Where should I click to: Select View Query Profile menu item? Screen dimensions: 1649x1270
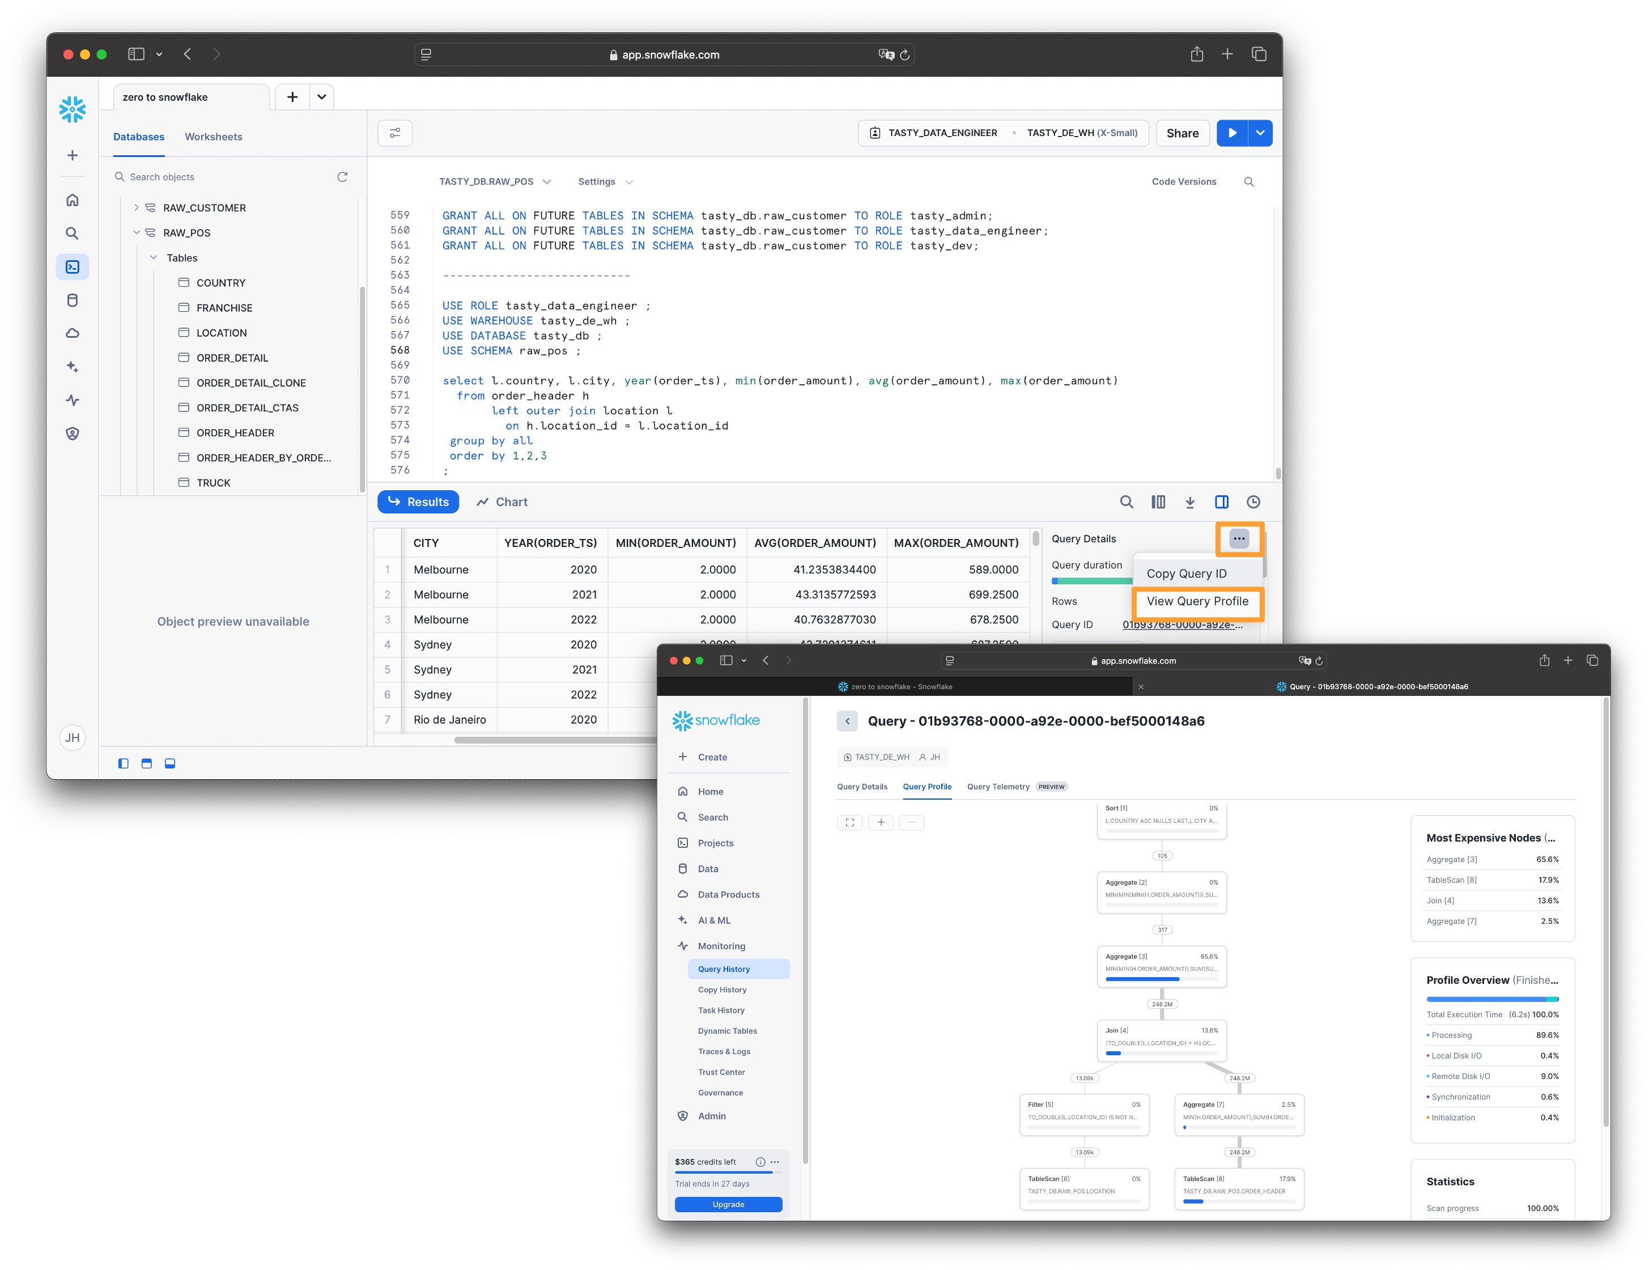tap(1197, 601)
